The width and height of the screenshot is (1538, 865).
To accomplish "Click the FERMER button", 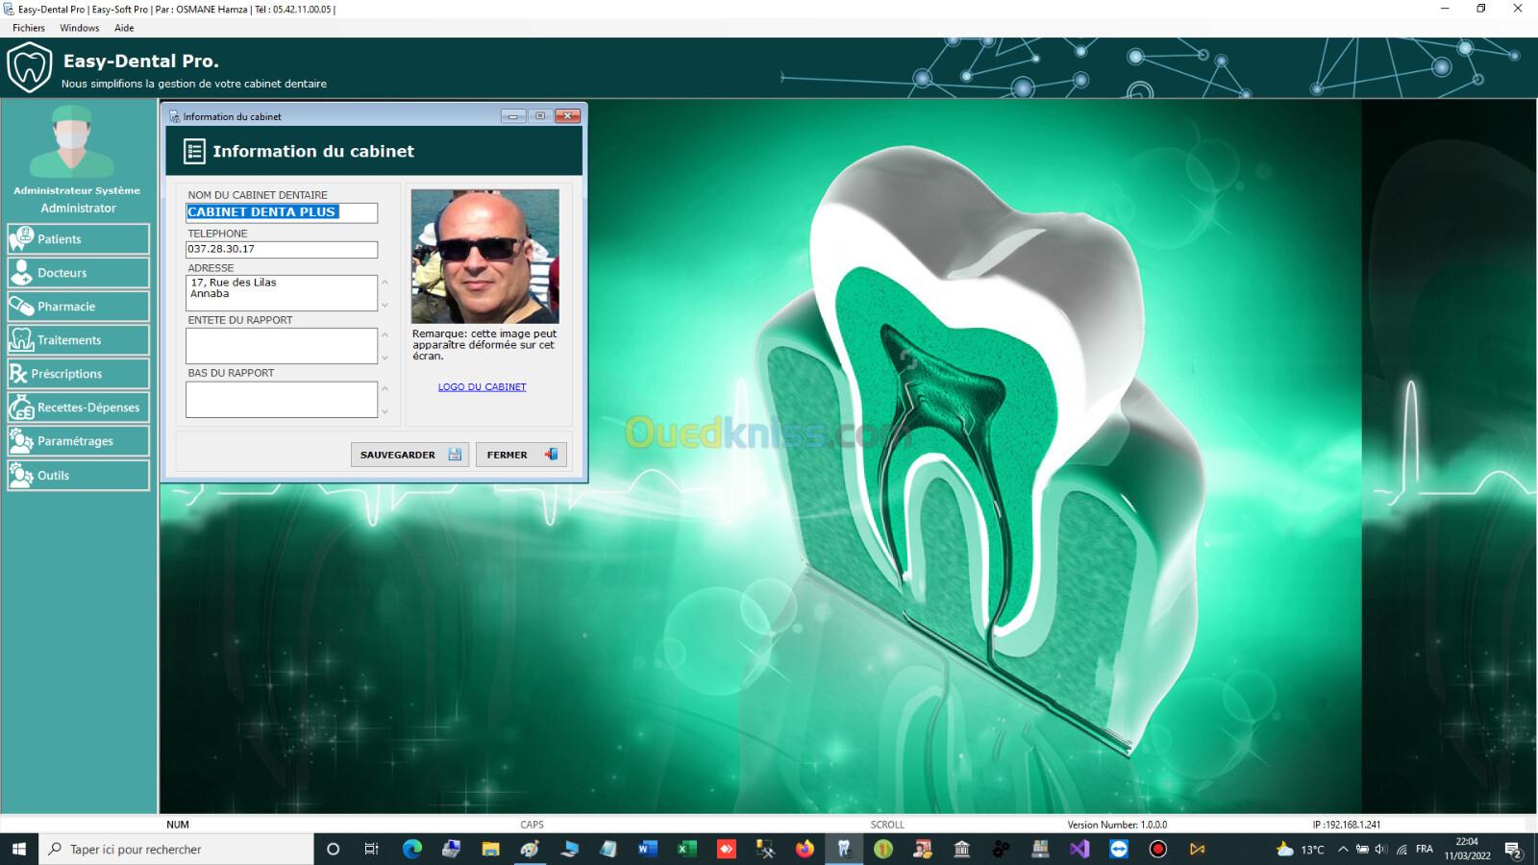I will tap(521, 455).
